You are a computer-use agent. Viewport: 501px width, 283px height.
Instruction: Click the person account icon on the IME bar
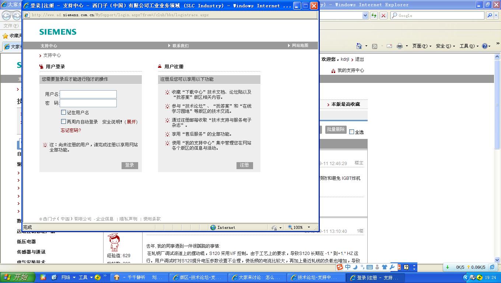377,267
